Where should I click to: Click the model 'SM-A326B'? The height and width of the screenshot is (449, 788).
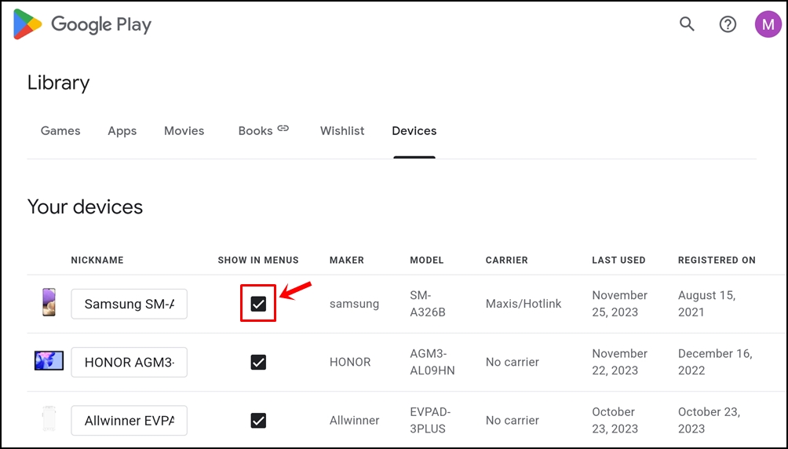tap(428, 304)
